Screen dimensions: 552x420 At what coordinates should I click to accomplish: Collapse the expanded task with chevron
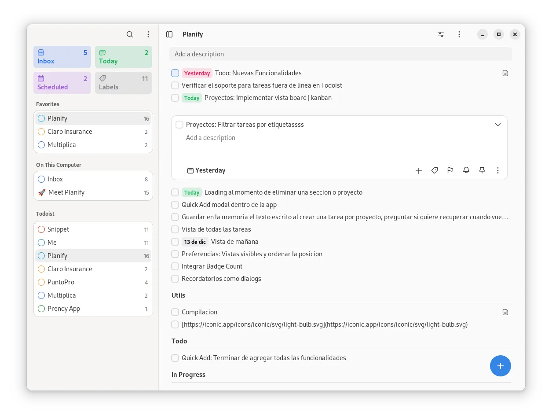click(x=498, y=125)
